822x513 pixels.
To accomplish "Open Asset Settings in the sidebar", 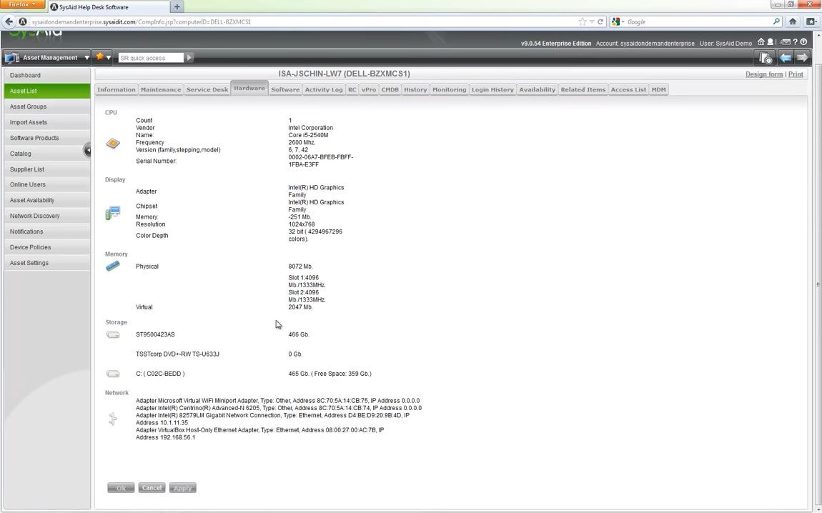I will [x=46, y=263].
